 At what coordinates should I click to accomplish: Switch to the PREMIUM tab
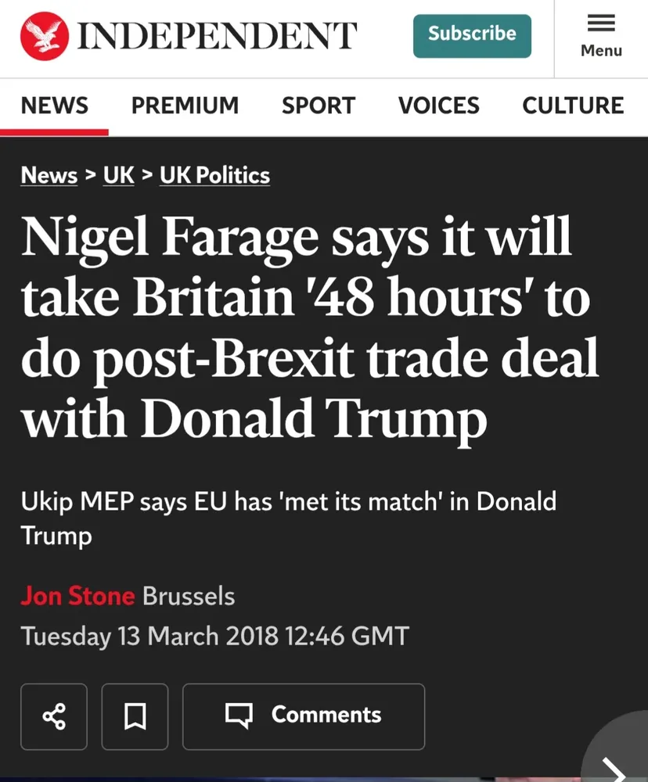(185, 106)
